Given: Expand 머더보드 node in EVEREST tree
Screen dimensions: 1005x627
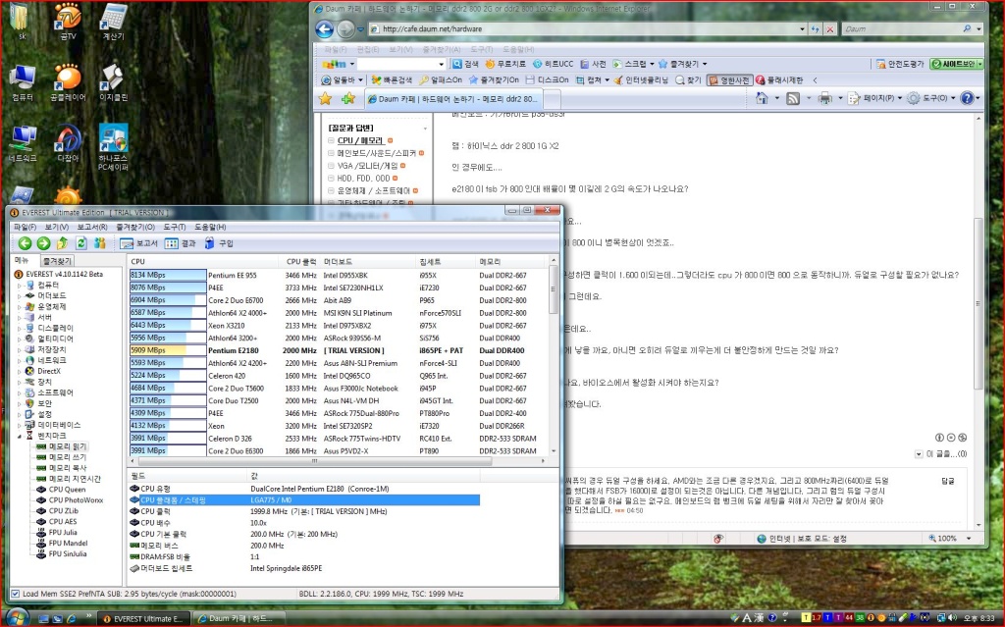Looking at the screenshot, I should click(20, 296).
